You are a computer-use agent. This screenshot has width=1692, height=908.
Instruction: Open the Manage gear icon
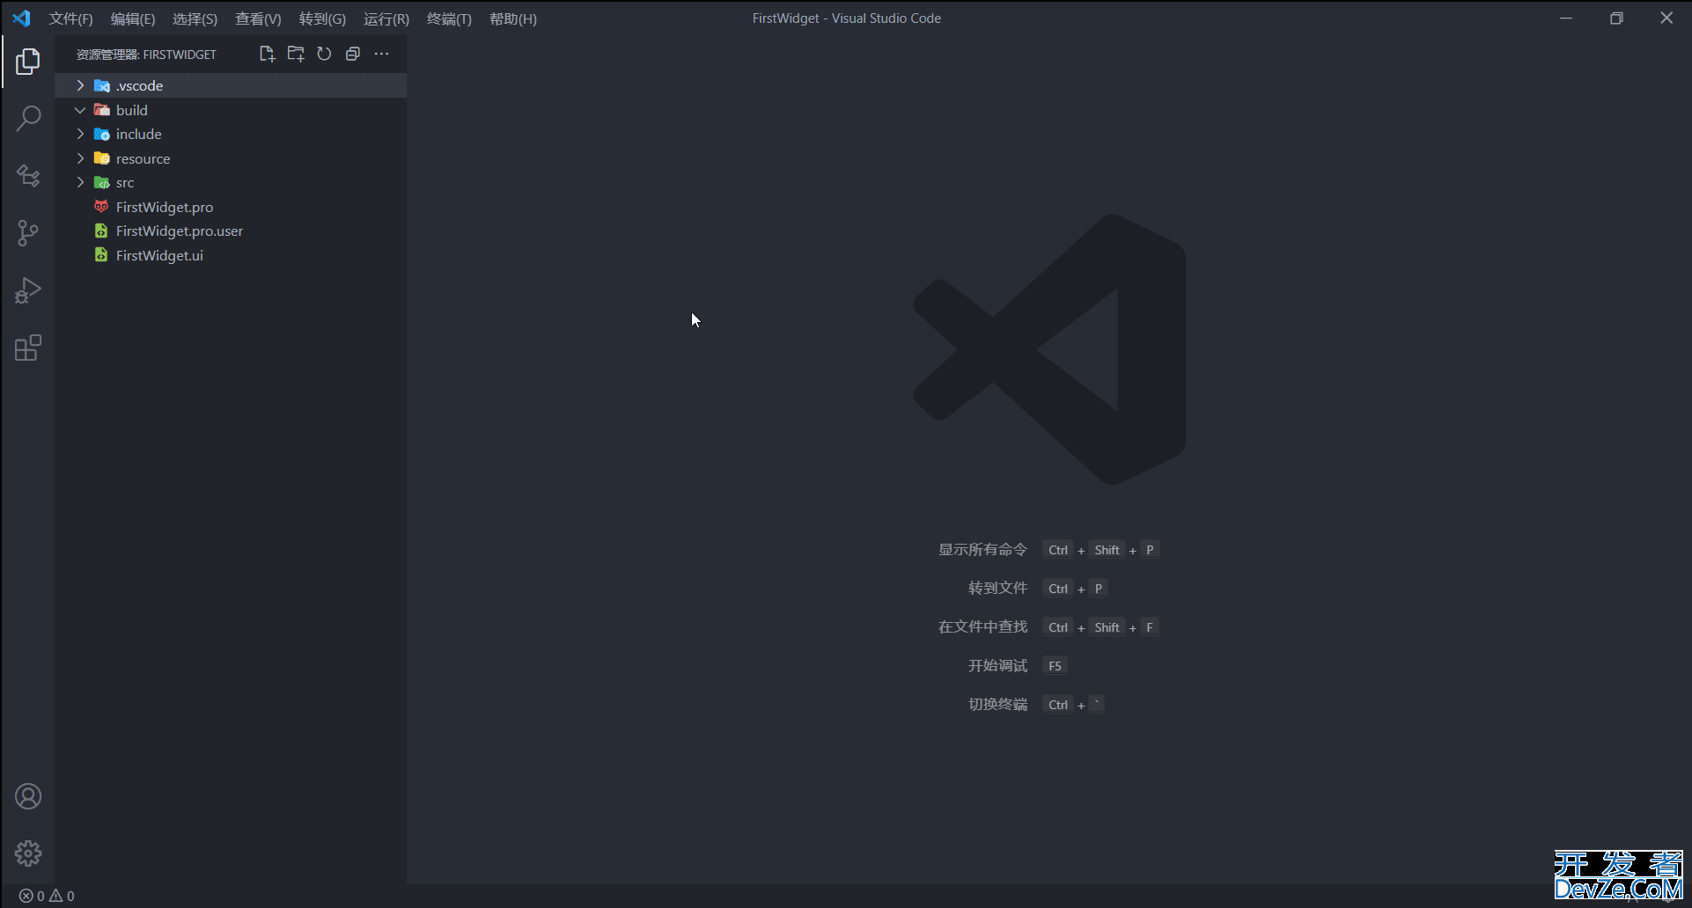28,853
